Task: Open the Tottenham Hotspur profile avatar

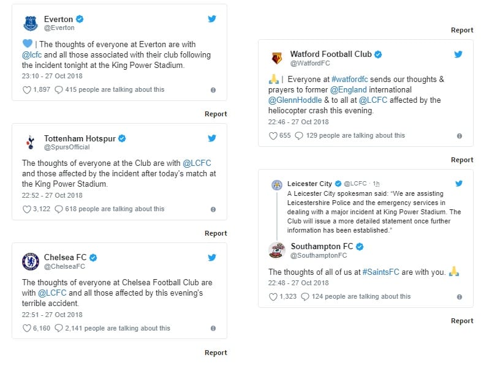Action: (x=31, y=143)
